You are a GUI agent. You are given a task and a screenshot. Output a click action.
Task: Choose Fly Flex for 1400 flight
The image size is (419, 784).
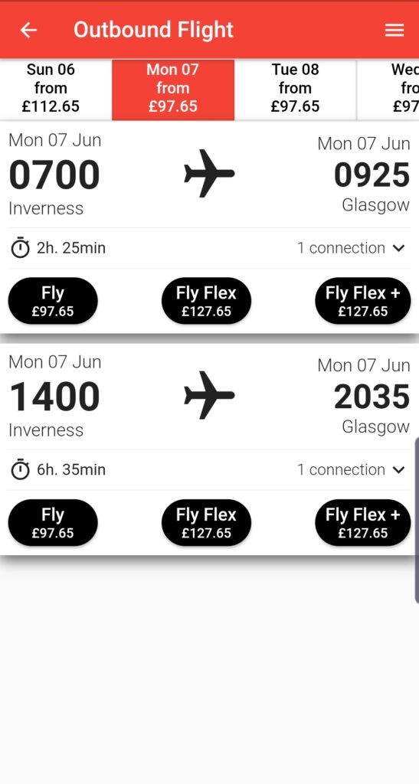click(206, 522)
